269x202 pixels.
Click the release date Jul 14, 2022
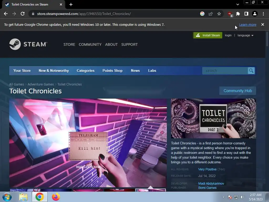pyautogui.click(x=207, y=176)
